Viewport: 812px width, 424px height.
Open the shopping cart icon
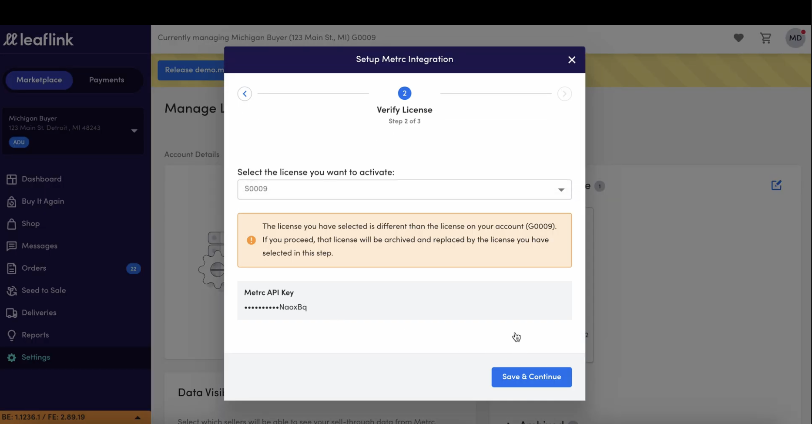[x=765, y=38]
